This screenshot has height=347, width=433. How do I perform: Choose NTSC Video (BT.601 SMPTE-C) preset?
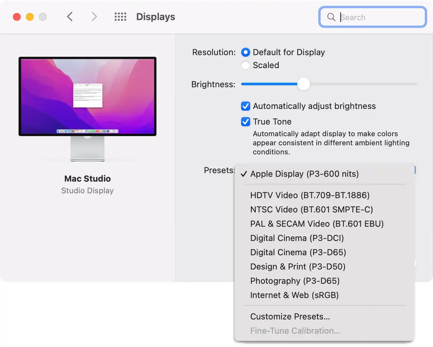(311, 209)
